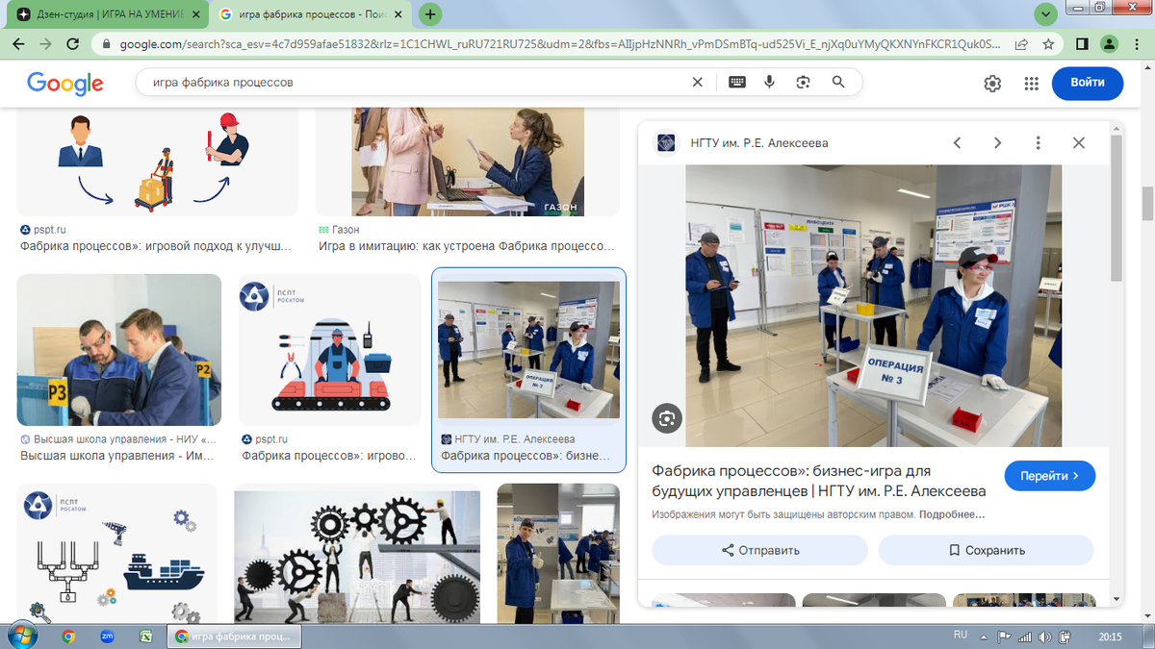Toggle the browser side panel
This screenshot has width=1155, height=649.
coord(1082,44)
